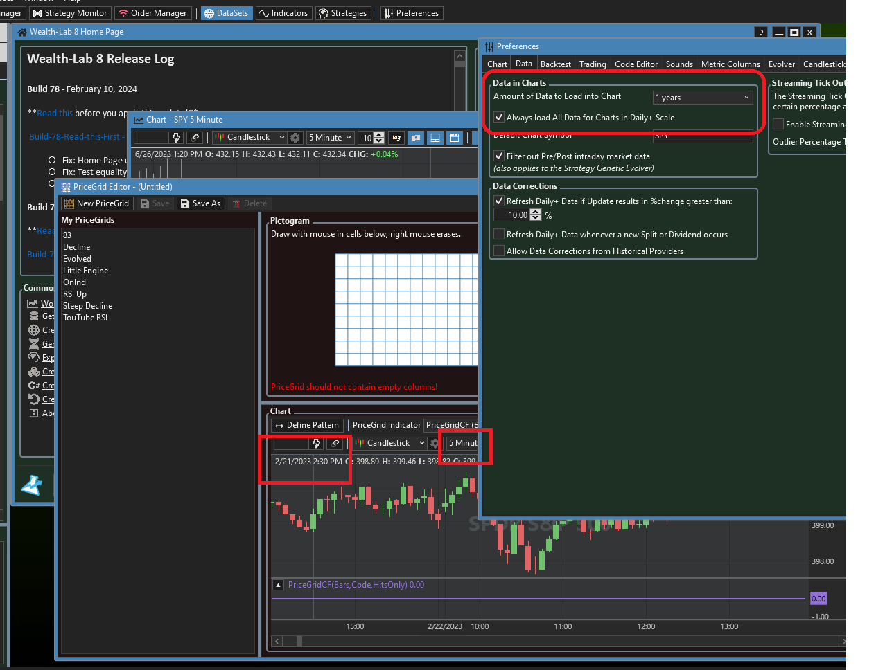Click the Default Chart Symbol field showing SPY
Image resolution: width=876 pixels, height=670 pixels.
pos(703,136)
